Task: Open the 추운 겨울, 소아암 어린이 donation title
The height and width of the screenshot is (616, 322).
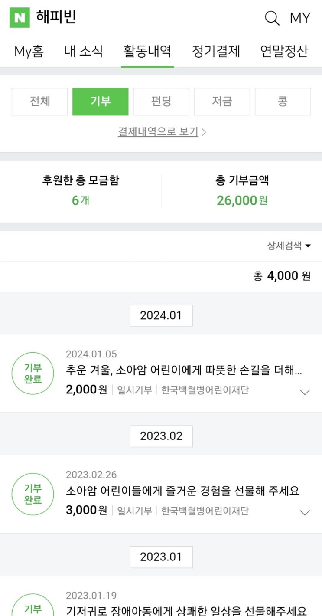Action: (184, 370)
